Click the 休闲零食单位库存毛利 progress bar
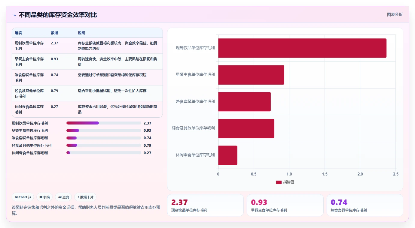 tap(104, 153)
